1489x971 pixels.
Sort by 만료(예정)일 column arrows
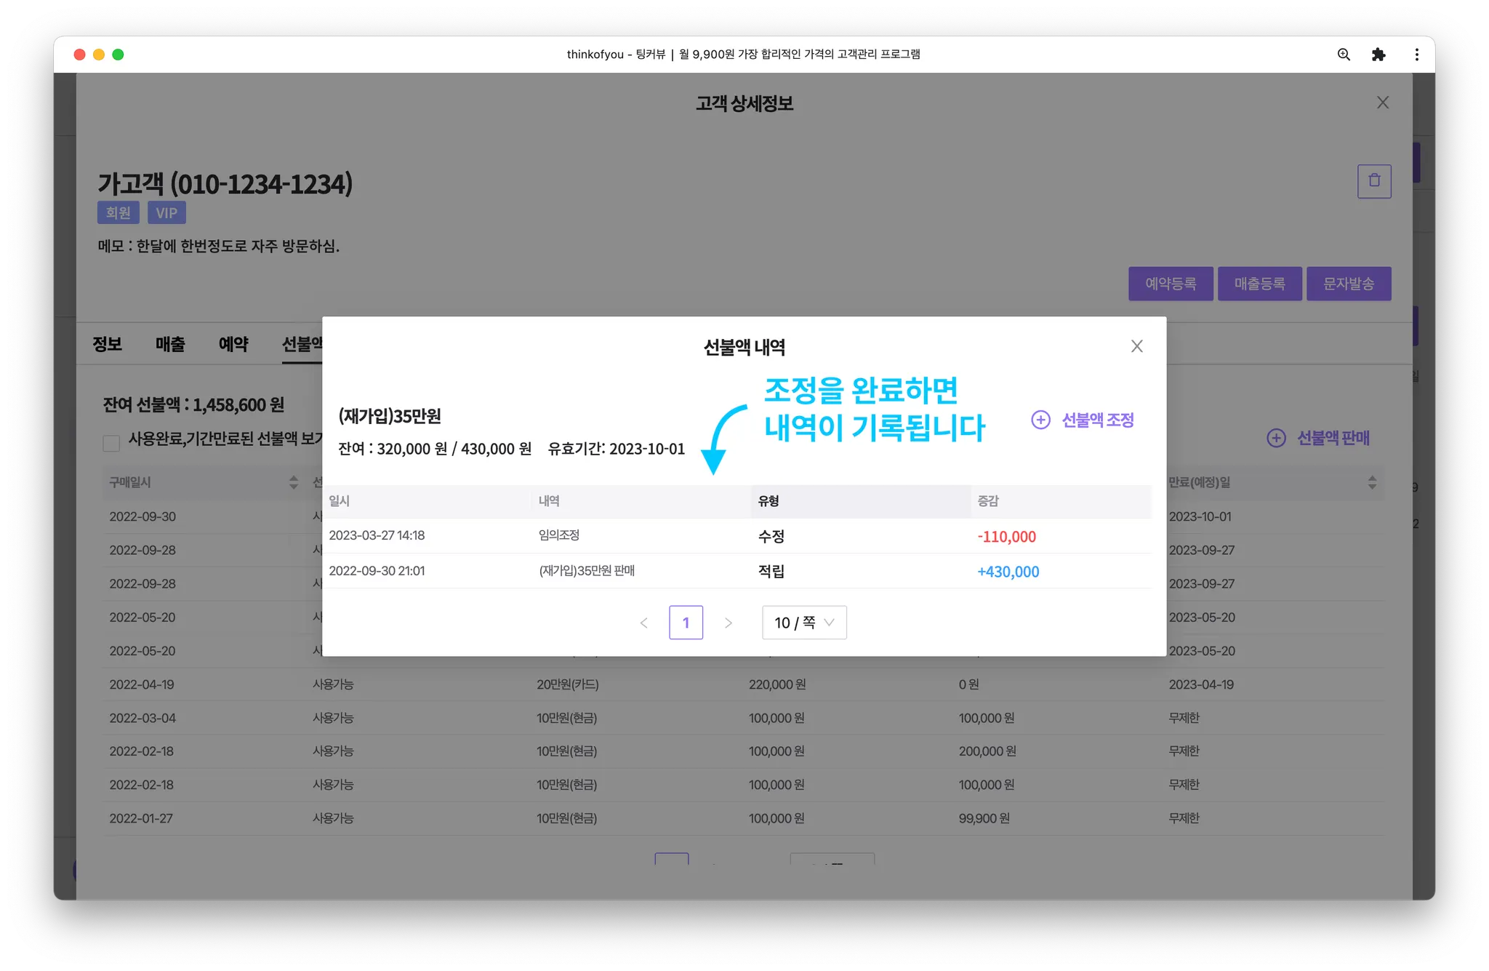point(1371,482)
